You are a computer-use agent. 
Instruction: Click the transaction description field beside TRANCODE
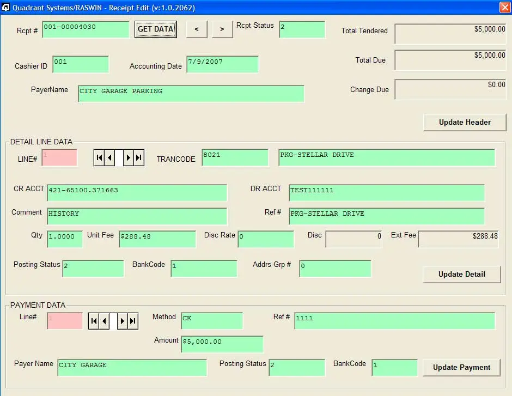coord(387,157)
